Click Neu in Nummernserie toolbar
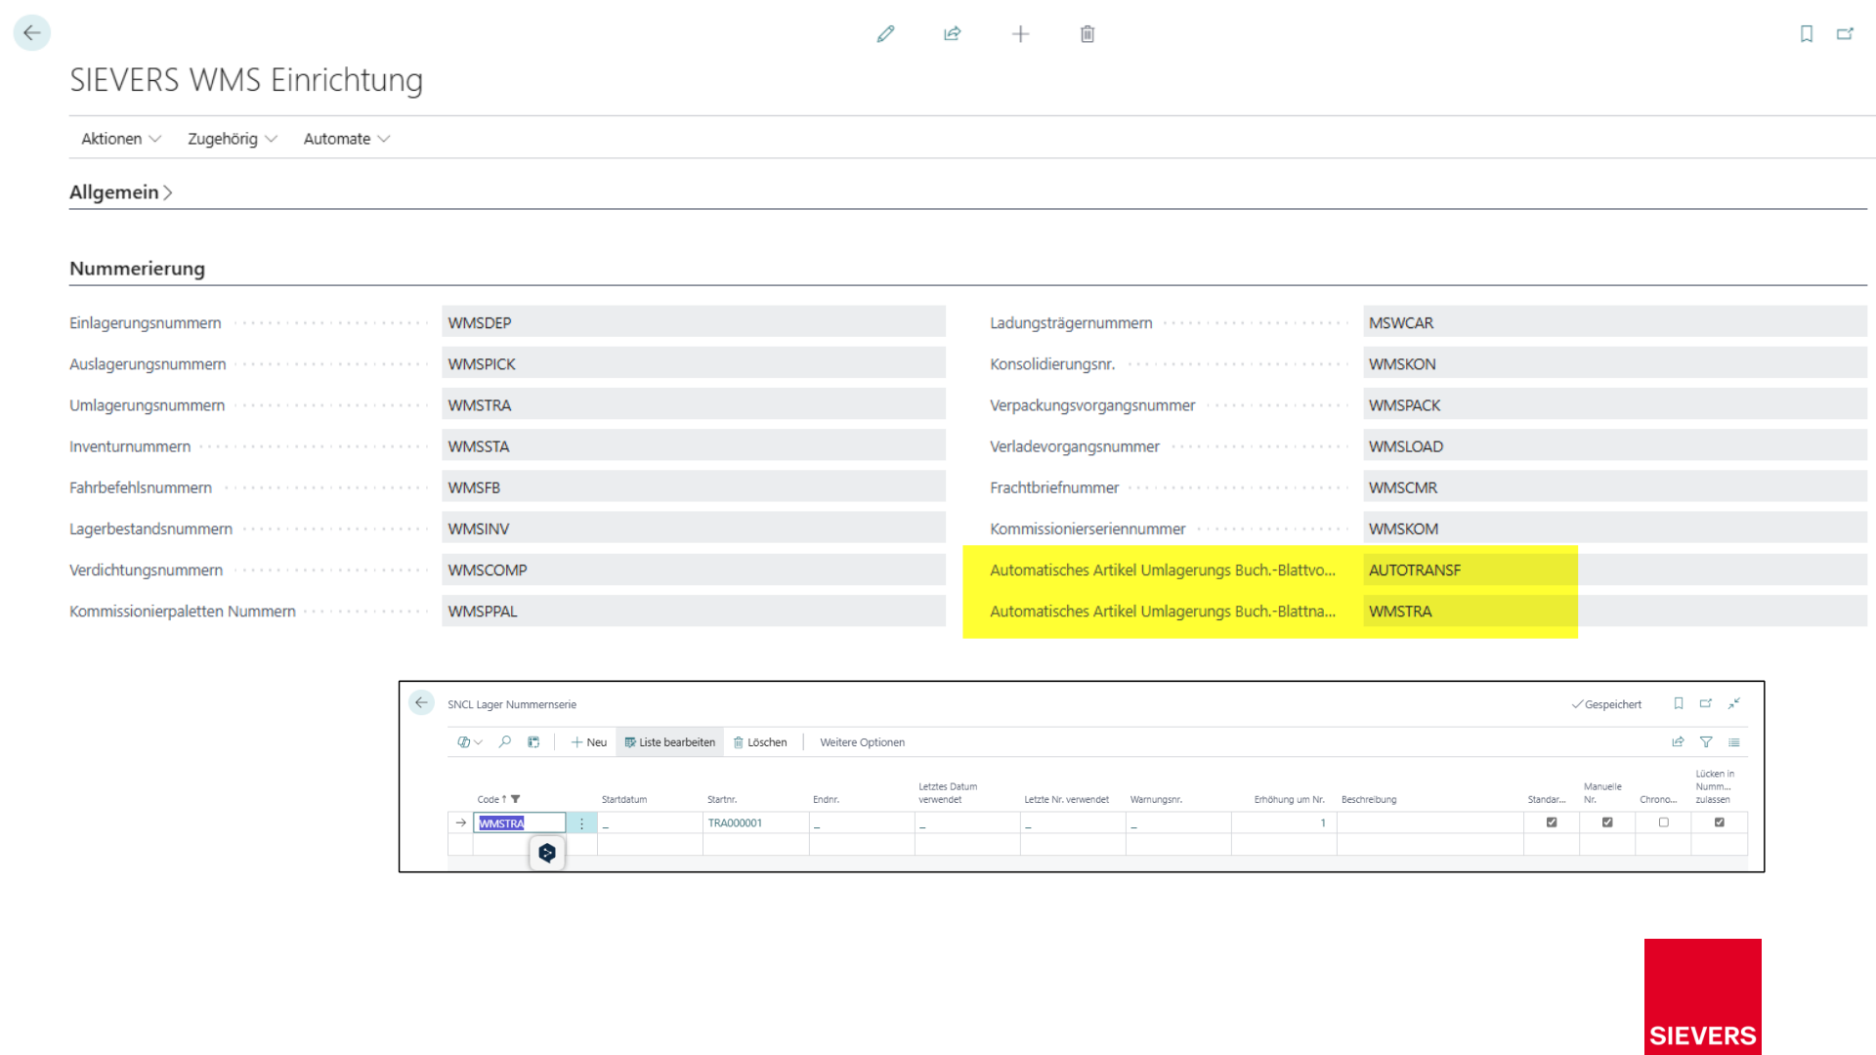The image size is (1876, 1055). pyautogui.click(x=589, y=742)
